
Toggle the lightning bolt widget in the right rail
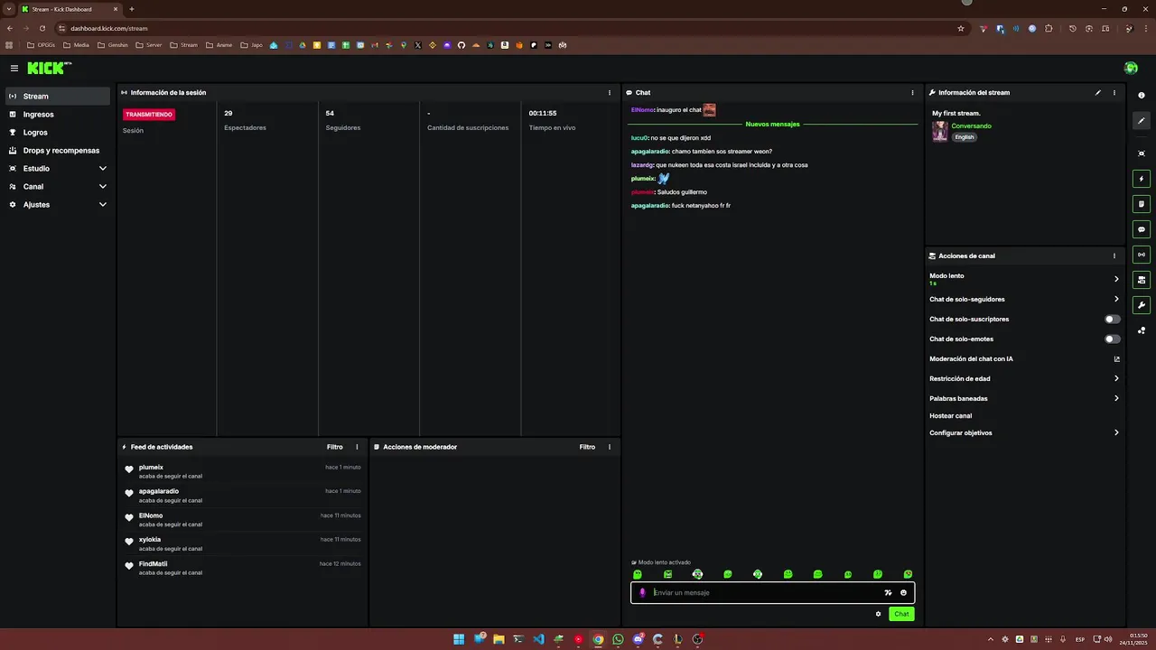1142,179
